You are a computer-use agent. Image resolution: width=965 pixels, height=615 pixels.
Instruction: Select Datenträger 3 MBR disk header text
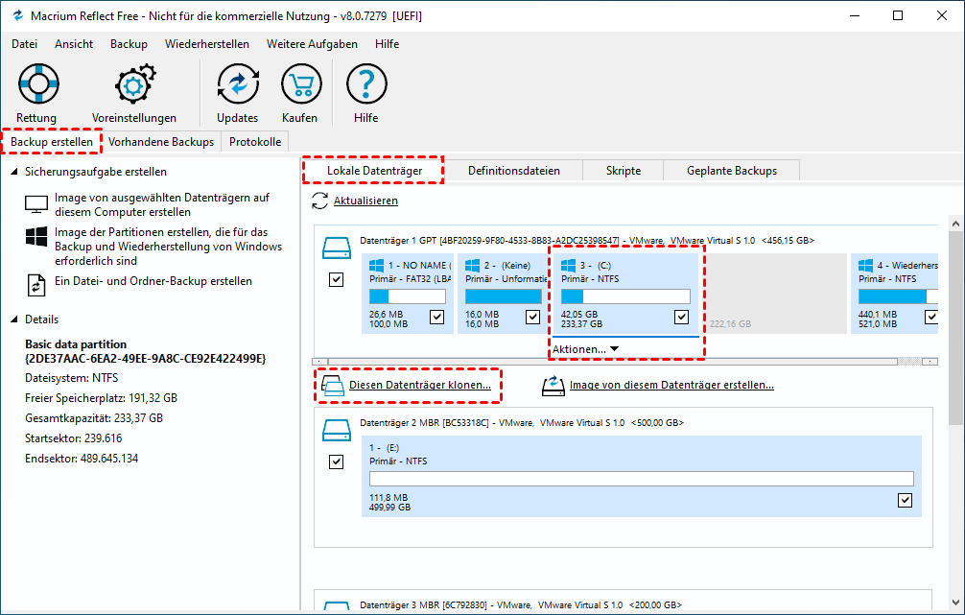pos(521,605)
